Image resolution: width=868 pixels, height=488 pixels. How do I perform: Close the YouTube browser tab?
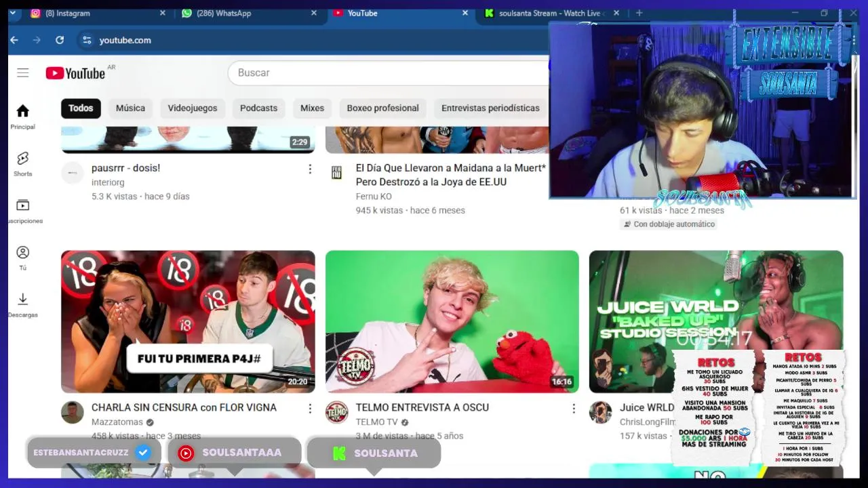click(465, 13)
